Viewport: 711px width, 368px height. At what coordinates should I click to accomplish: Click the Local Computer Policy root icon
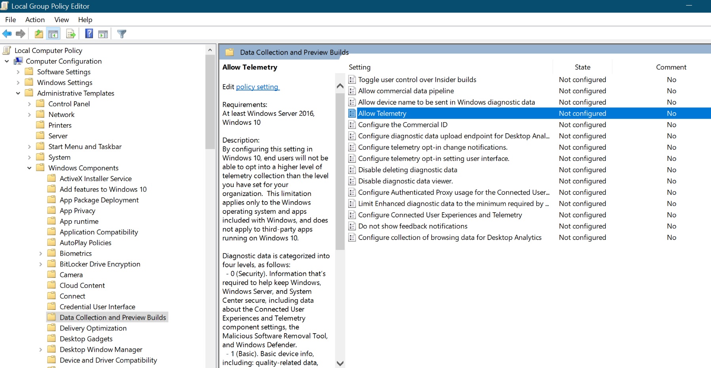tap(7, 50)
